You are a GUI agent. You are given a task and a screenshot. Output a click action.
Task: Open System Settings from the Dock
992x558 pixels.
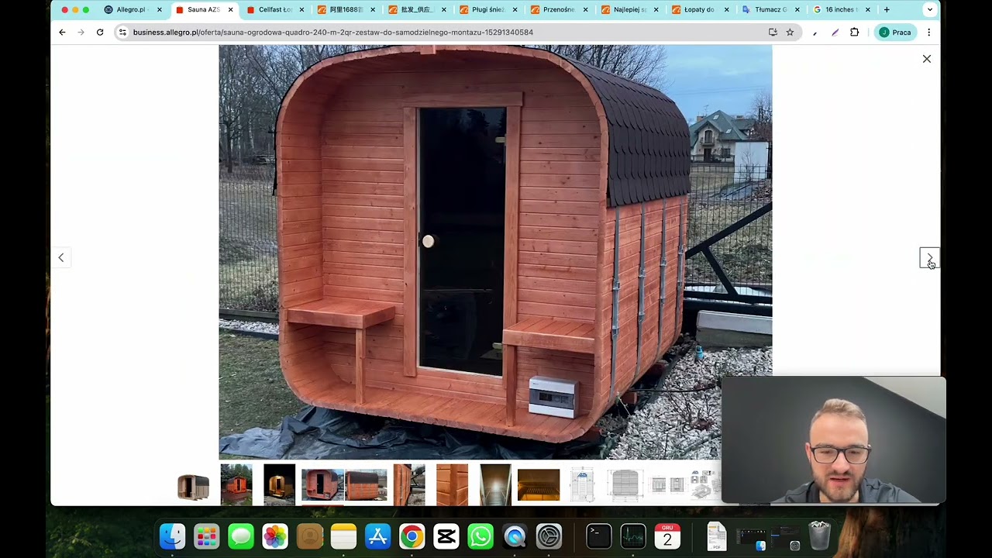(x=549, y=536)
